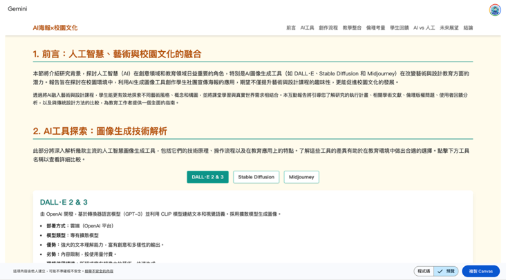Select the DALL·E 2 & 3 tab
Viewport: 506px width, 280px height.
pos(207,177)
